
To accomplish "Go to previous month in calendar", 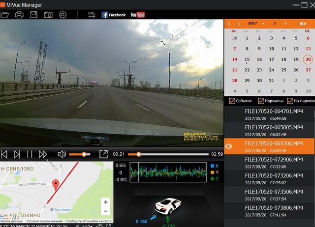I will [x=229, y=24].
